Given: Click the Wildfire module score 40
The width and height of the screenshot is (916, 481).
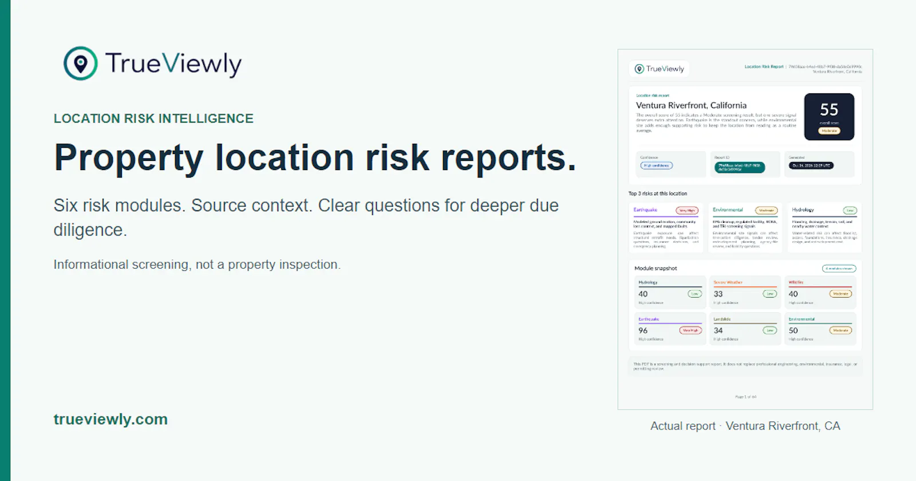Looking at the screenshot, I should point(793,294).
